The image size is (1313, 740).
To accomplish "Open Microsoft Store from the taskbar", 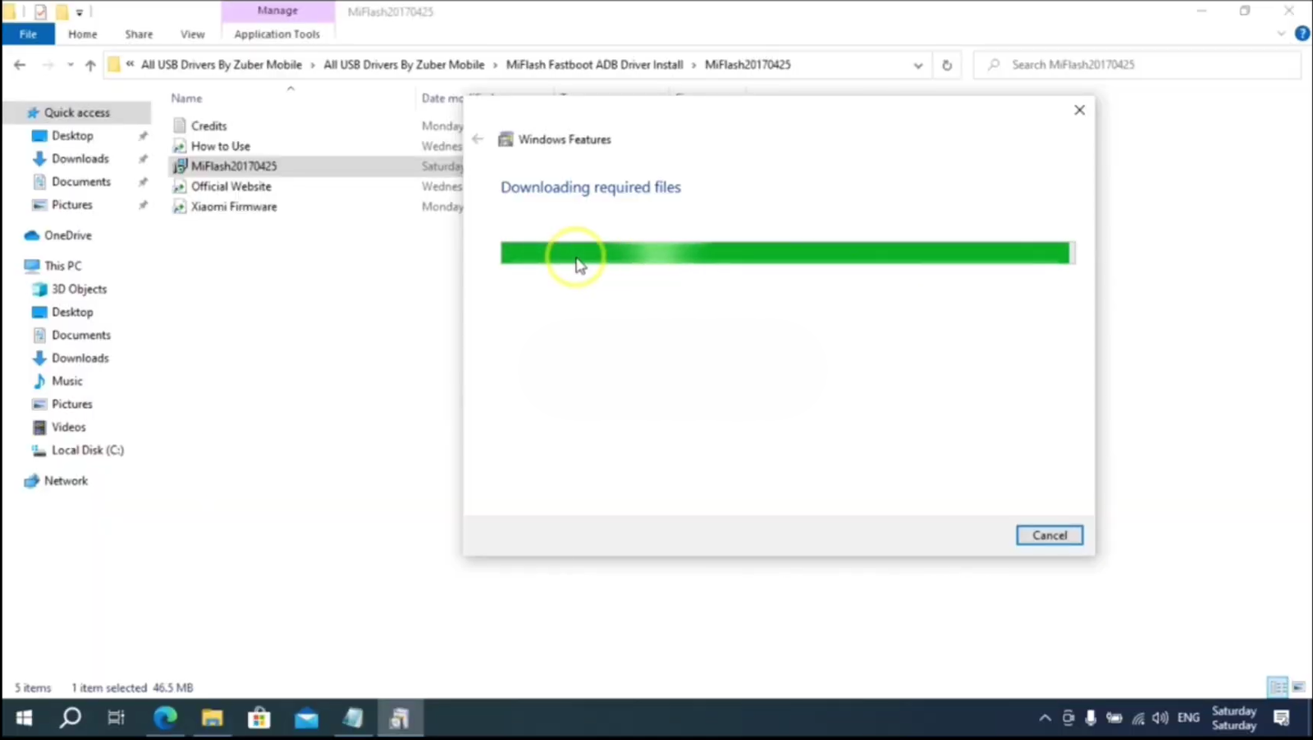I will (x=259, y=719).
